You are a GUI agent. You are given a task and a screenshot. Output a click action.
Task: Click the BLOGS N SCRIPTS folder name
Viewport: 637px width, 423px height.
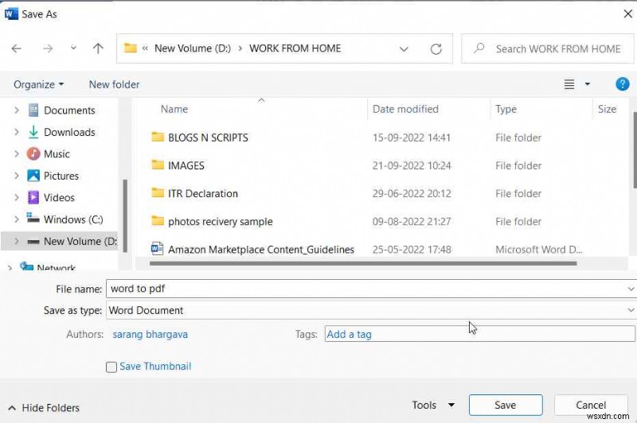208,138
